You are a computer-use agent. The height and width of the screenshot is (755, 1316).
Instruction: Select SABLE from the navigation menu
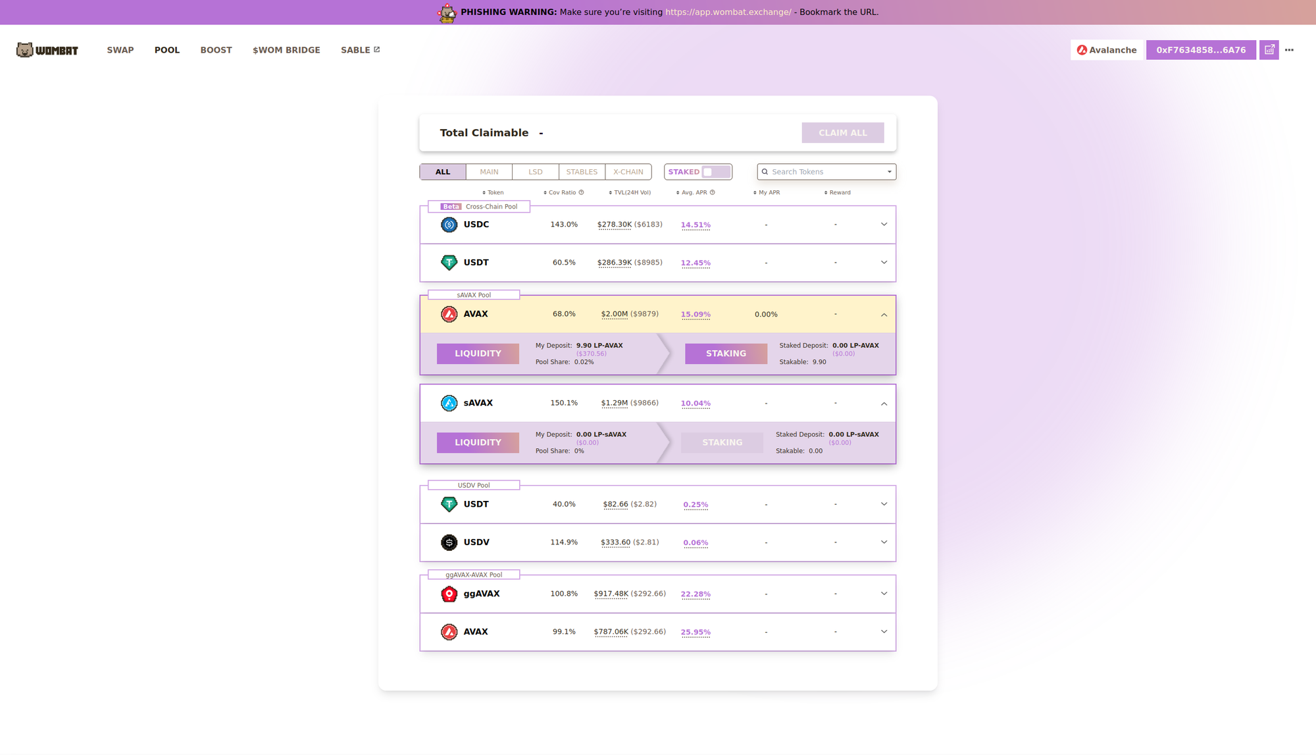[x=360, y=50]
